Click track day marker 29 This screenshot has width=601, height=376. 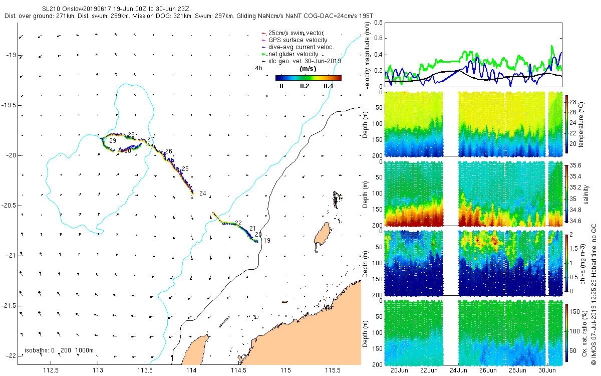coord(113,141)
